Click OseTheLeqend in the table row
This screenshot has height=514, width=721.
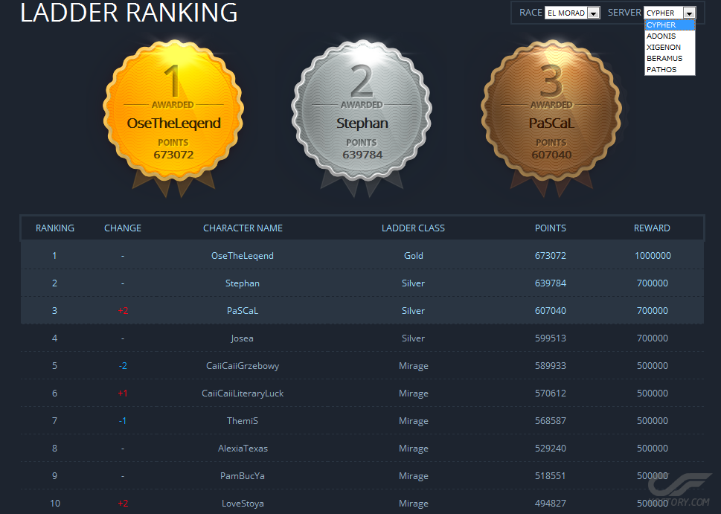pos(243,256)
